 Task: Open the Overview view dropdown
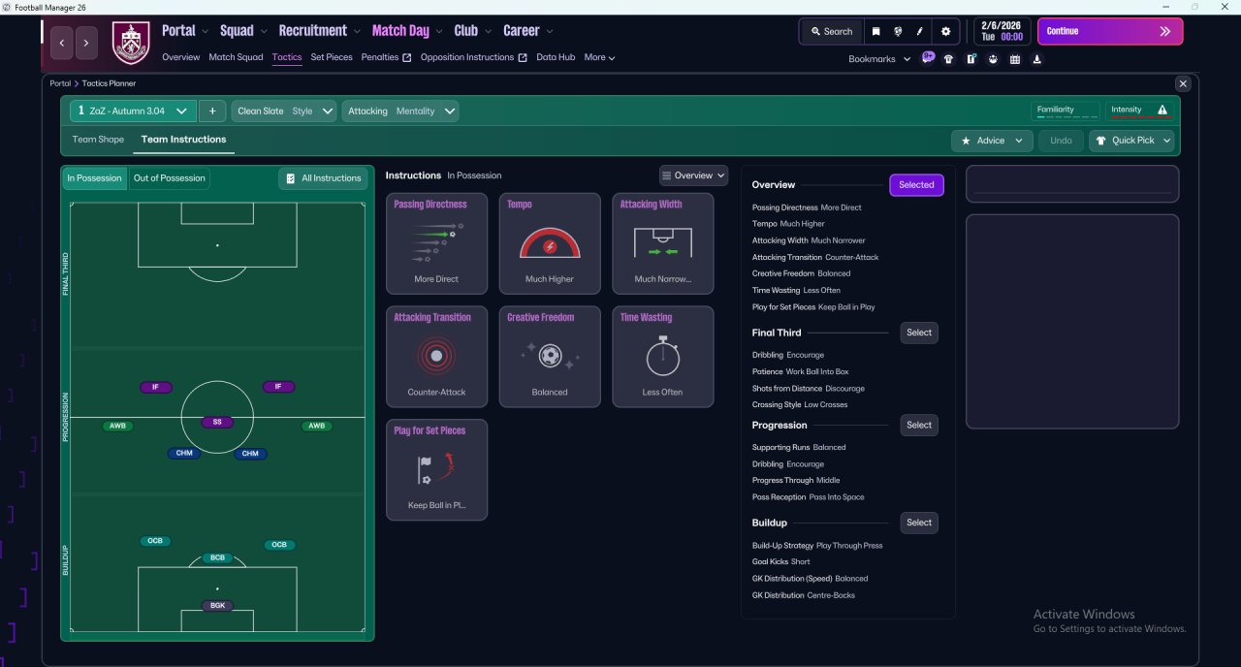pyautogui.click(x=693, y=175)
